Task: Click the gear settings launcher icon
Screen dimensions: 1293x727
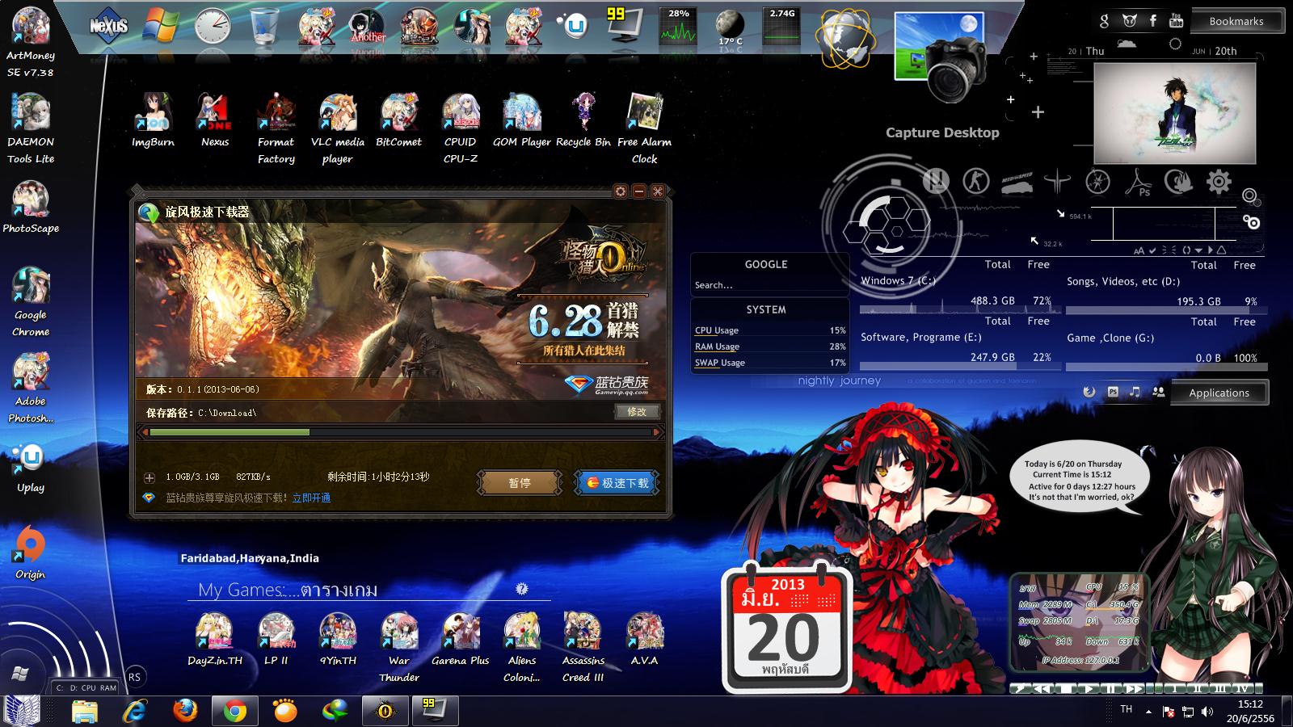Action: coord(1219,182)
